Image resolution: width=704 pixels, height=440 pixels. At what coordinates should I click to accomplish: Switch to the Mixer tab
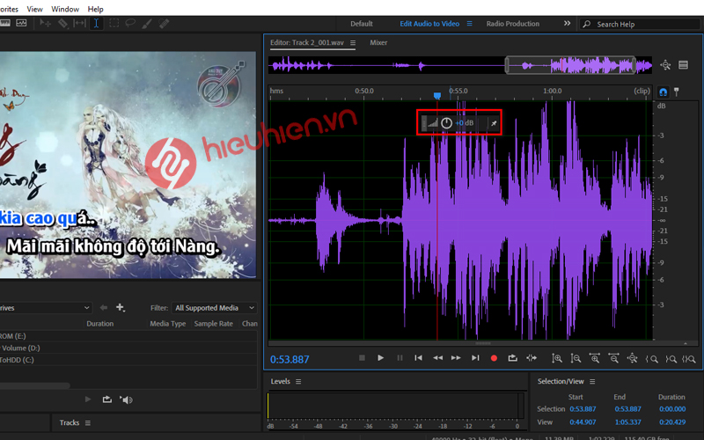coord(378,42)
